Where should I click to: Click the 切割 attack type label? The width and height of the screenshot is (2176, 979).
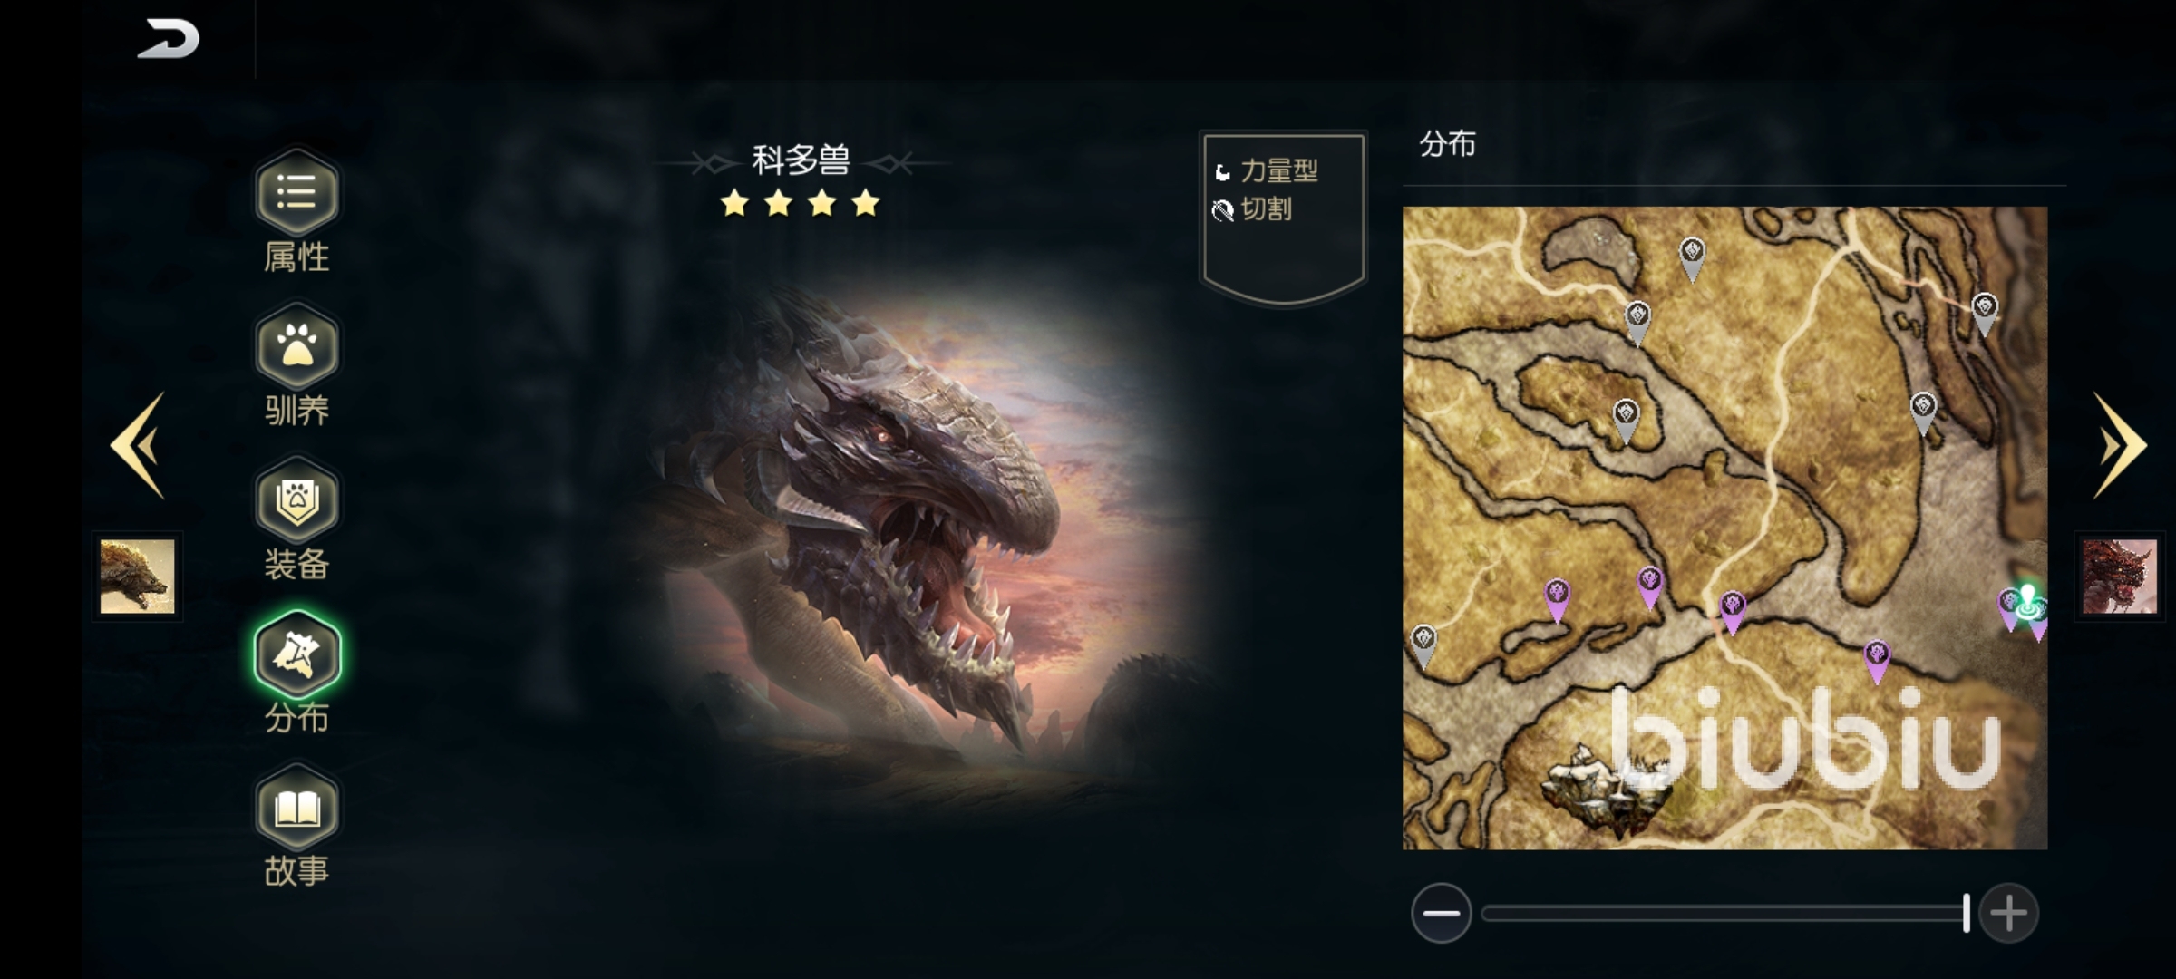(x=1266, y=209)
